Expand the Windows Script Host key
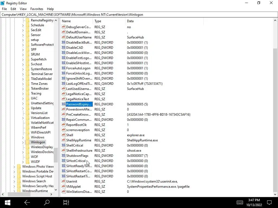Viewport: 278px width, 208px height. tap(14, 176)
